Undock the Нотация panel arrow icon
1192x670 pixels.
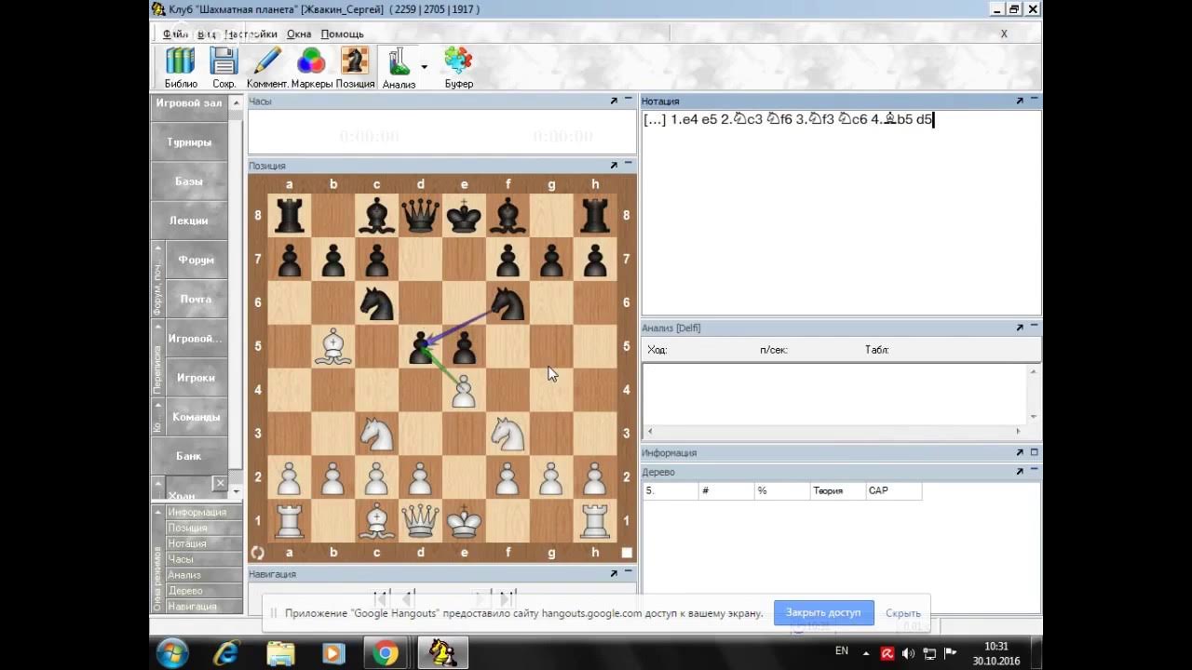coord(1020,100)
